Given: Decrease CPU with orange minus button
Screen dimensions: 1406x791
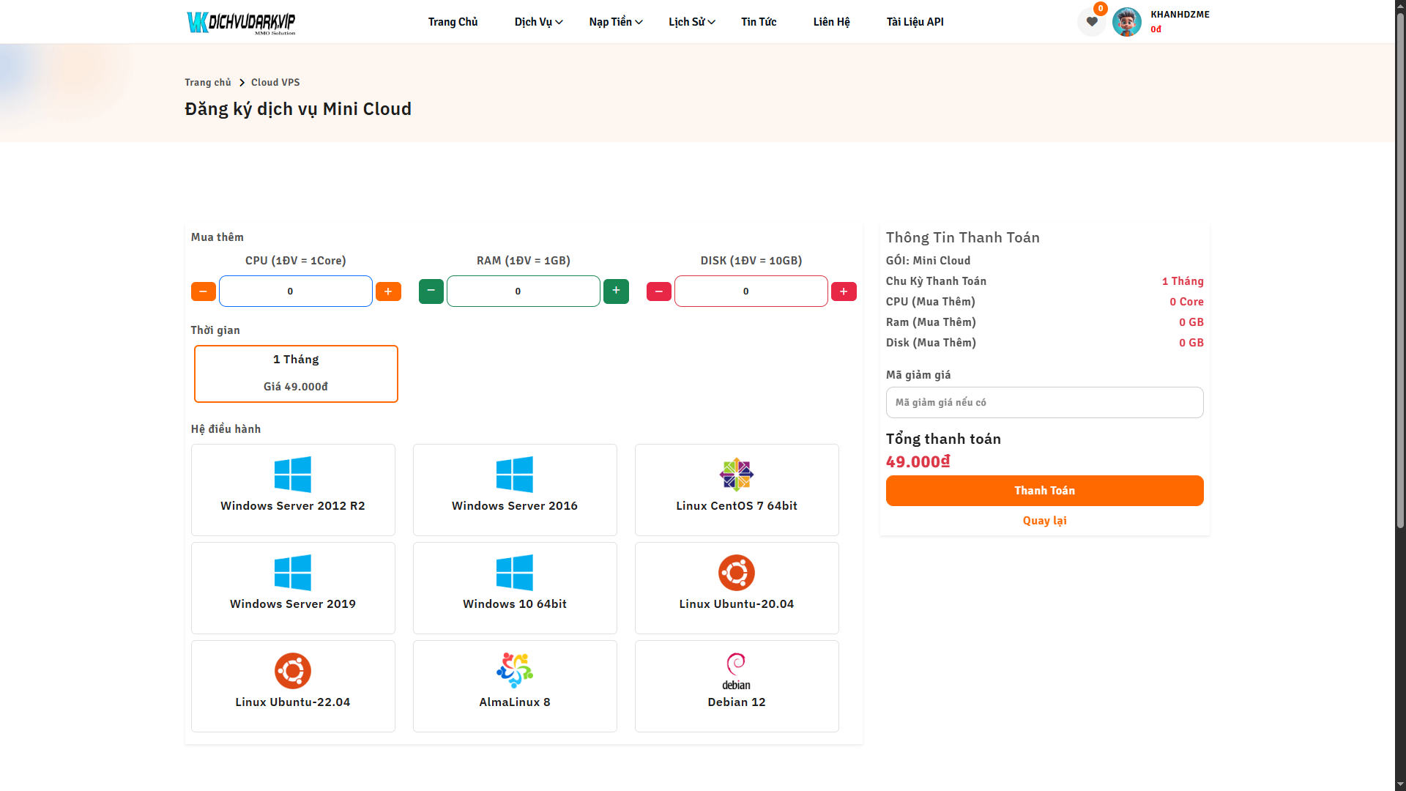Looking at the screenshot, I should 204,291.
